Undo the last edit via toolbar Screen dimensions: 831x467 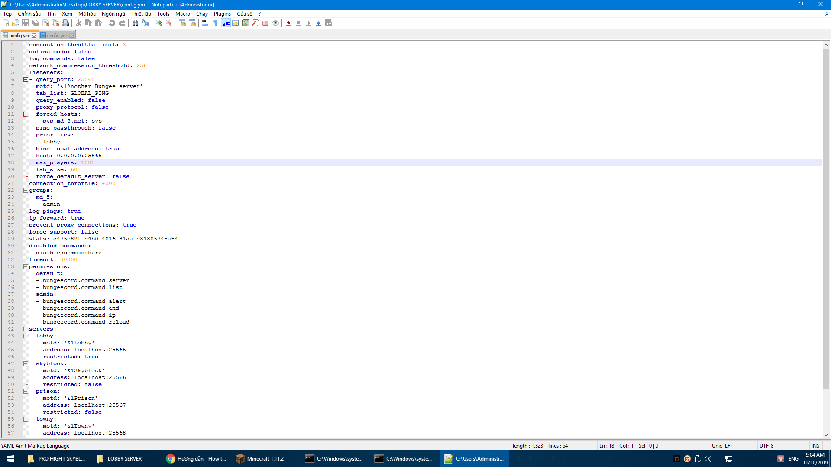click(112, 23)
